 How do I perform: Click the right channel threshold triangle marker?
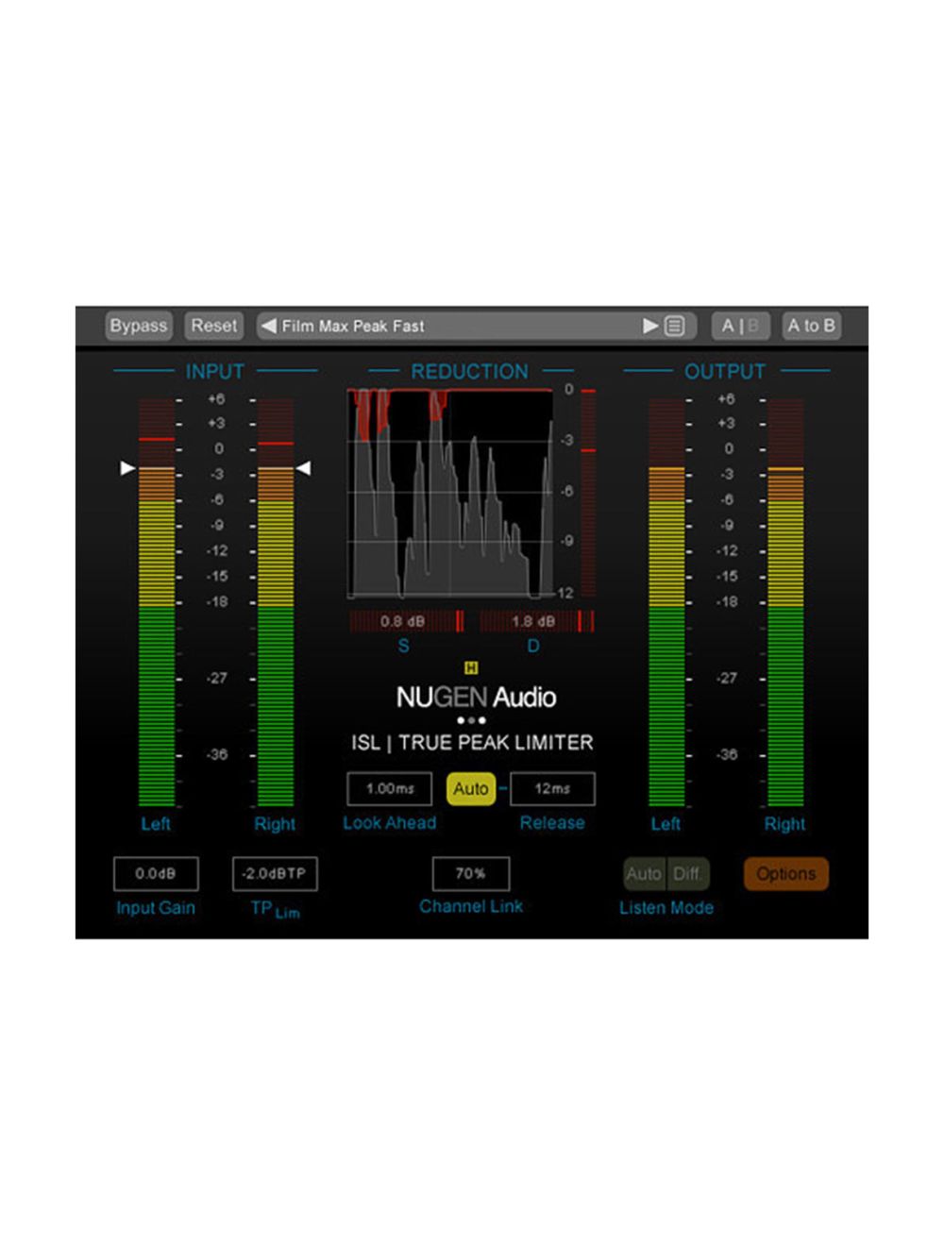(x=304, y=466)
